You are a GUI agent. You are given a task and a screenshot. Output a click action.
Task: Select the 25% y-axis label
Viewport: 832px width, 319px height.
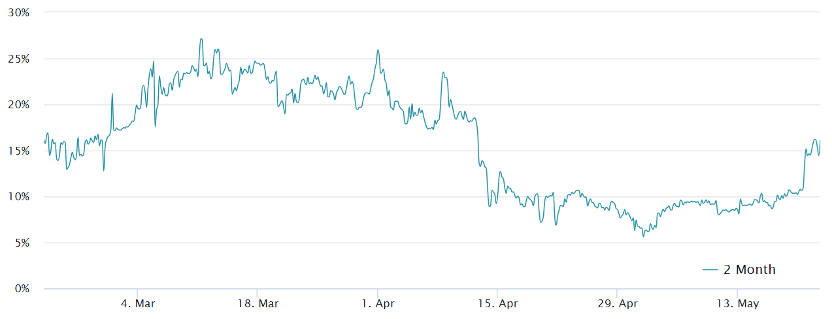point(19,59)
